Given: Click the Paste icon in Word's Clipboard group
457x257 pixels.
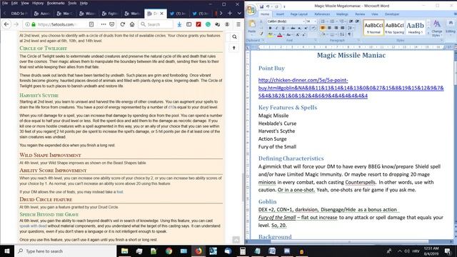Looking at the screenshot, I should pos(252,24).
